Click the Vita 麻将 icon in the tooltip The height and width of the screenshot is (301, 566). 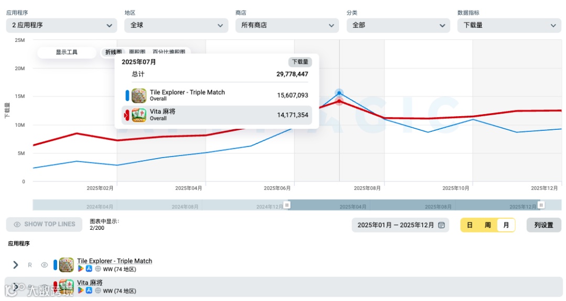(139, 115)
